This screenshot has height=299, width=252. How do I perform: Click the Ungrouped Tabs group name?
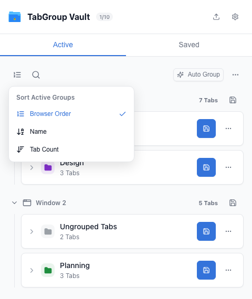pos(88,227)
